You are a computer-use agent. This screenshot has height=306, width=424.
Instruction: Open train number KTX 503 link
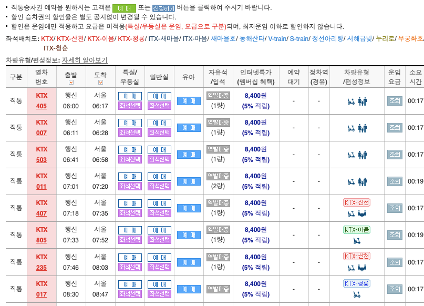tap(42, 160)
